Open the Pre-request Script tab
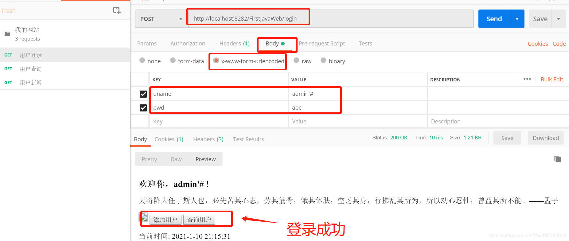Screen dimensions: 569x241 (322, 44)
